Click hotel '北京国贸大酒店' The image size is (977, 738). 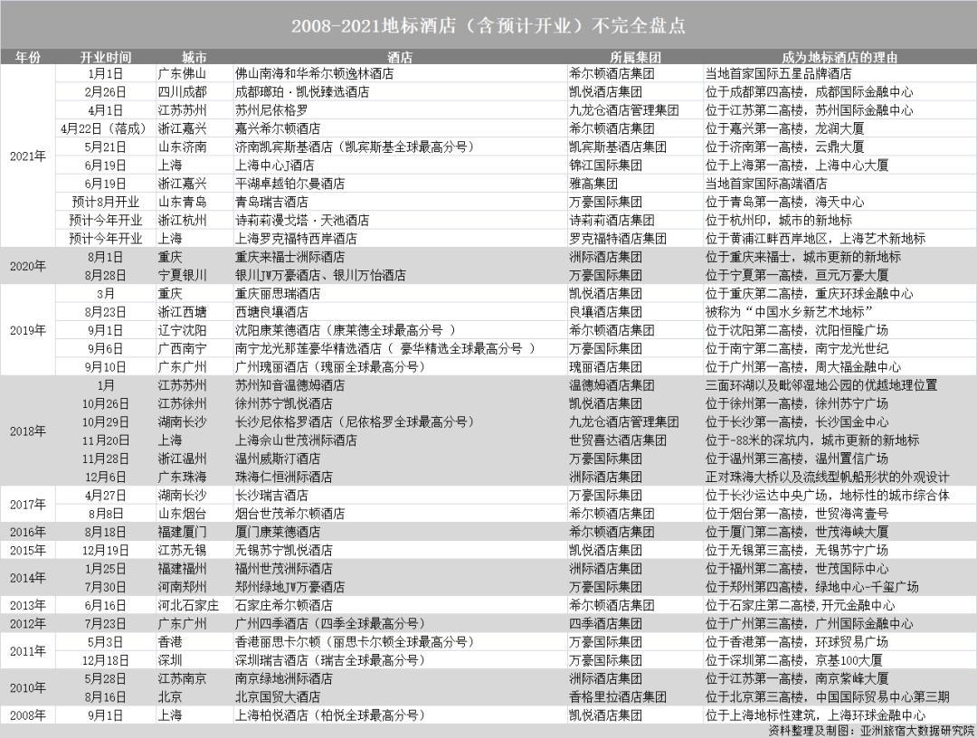click(278, 697)
